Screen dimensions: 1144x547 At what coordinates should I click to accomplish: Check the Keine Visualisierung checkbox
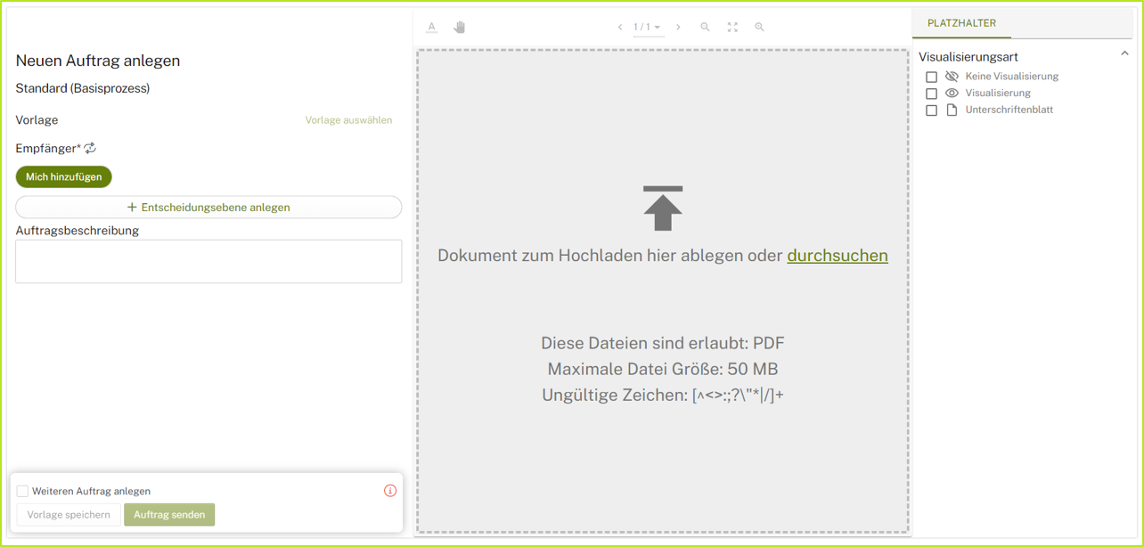[x=931, y=77]
